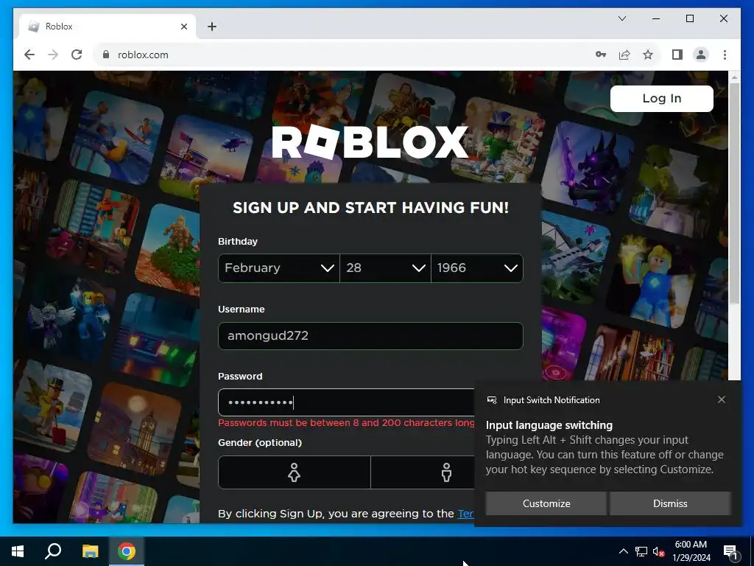Image resolution: width=754 pixels, height=566 pixels.
Task: View site info lock icon
Action: 106,55
